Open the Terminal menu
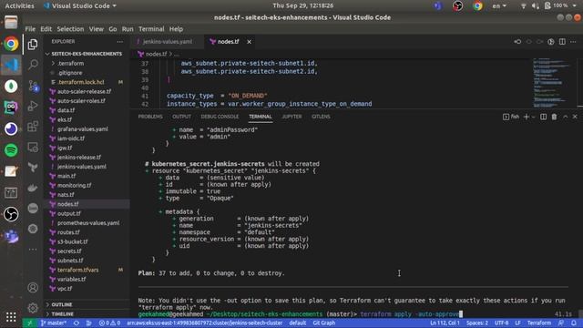This screenshot has width=583, height=328. tap(151, 29)
